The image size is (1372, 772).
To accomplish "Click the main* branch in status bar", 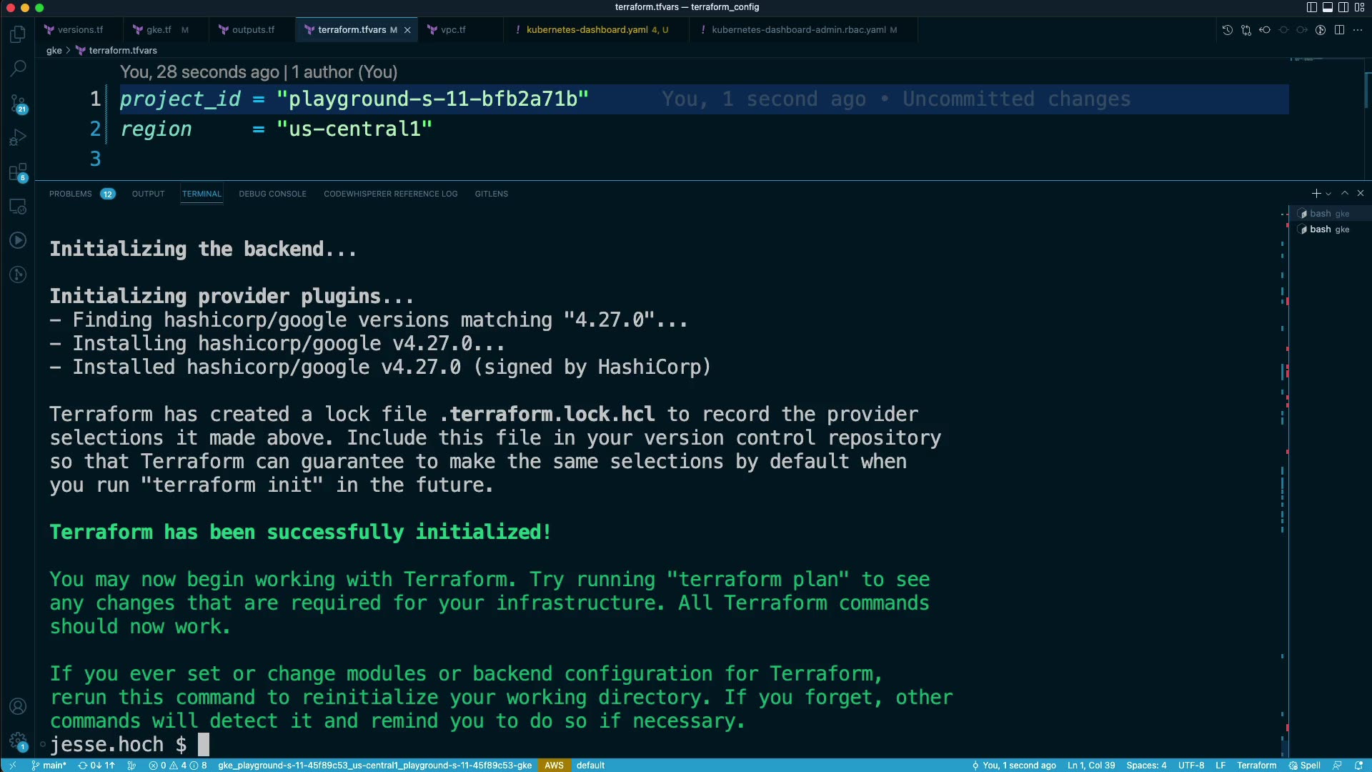I will point(49,765).
